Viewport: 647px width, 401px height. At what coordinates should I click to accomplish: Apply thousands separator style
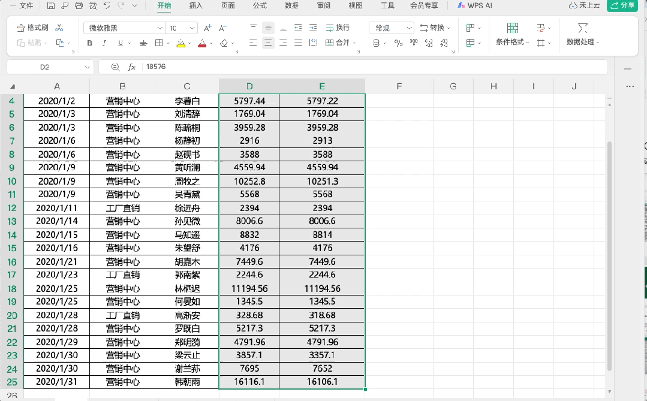point(414,43)
